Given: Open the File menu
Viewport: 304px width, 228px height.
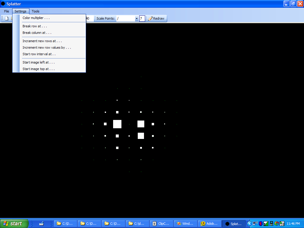Looking at the screenshot, I should [7, 11].
